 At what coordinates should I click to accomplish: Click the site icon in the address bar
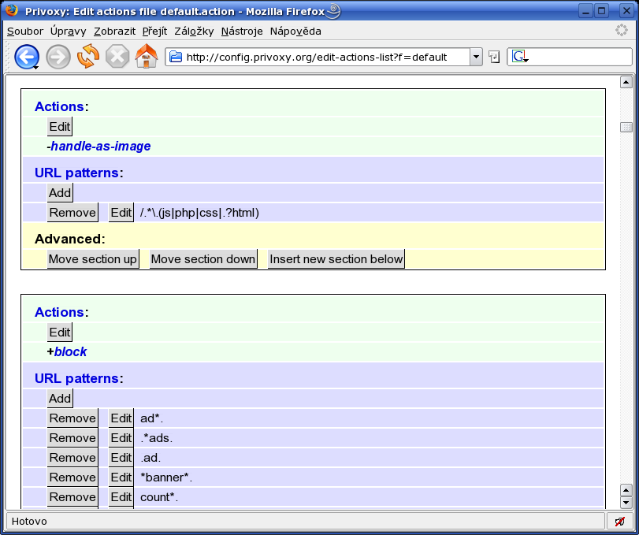[x=175, y=57]
